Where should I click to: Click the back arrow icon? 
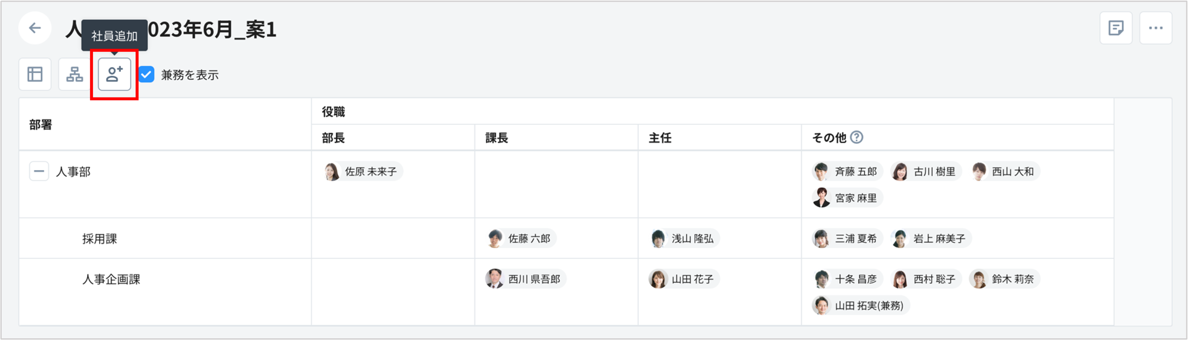[35, 28]
